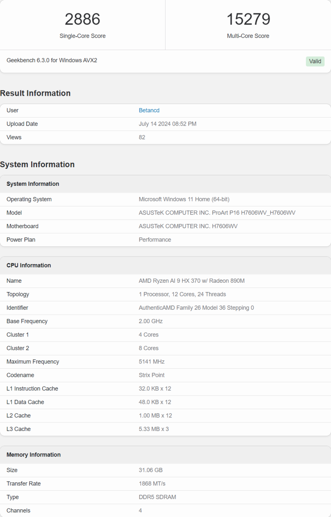Click the Power Plan row label
The height and width of the screenshot is (517, 331).
click(21, 240)
